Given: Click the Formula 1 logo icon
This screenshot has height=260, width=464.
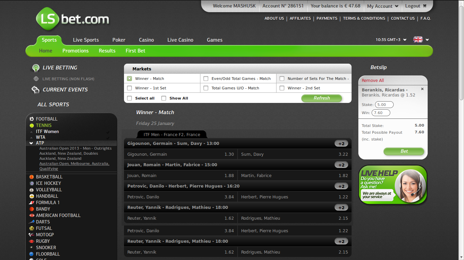Looking at the screenshot, I should [32, 202].
